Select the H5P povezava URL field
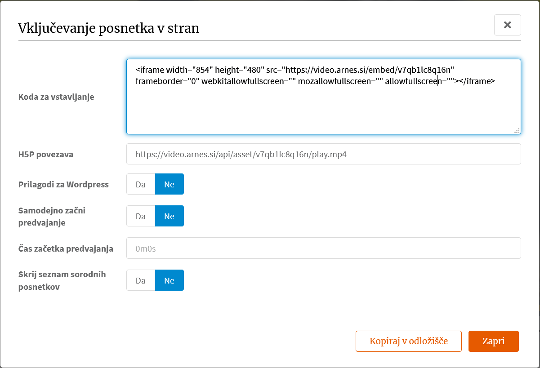540x368 pixels. (324, 154)
